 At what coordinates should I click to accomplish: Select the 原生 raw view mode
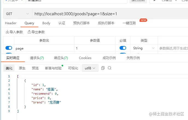tap(22, 68)
